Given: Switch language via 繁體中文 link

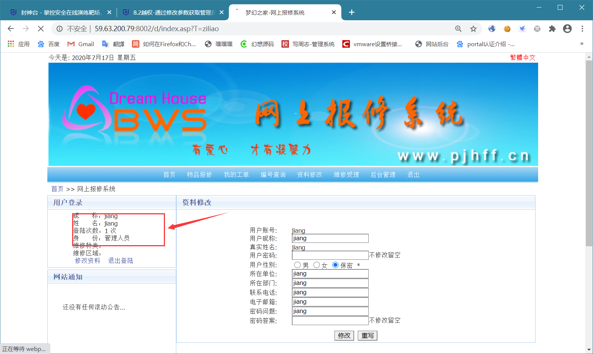Looking at the screenshot, I should 523,57.
